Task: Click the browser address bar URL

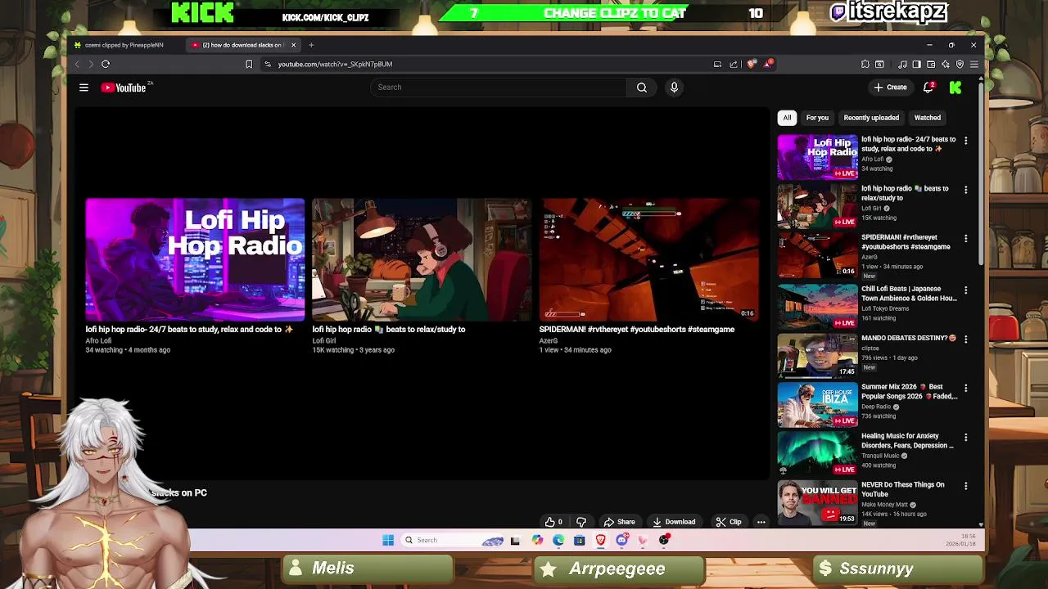Action: point(335,64)
